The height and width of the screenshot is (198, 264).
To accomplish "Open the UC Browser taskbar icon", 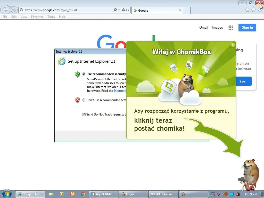I will 72,194.
